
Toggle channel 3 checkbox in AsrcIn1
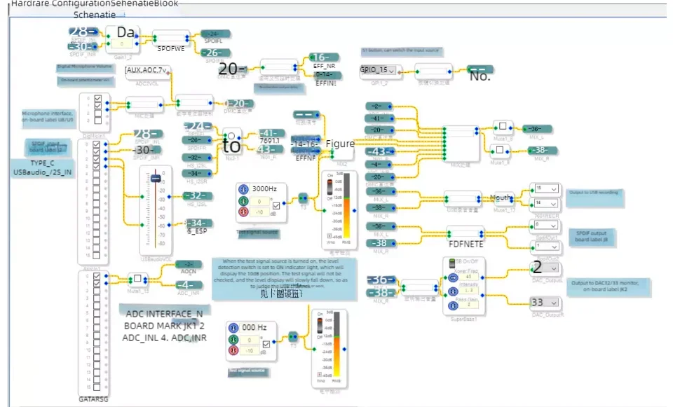(96, 167)
